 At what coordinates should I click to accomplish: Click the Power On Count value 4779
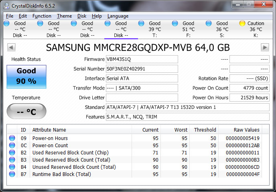[x=250, y=88]
